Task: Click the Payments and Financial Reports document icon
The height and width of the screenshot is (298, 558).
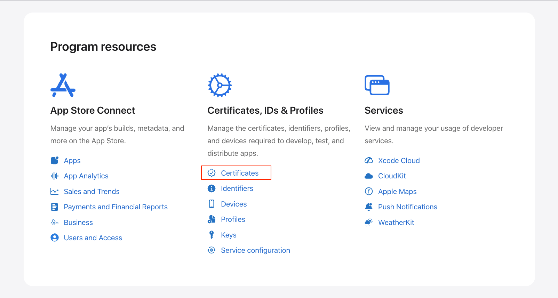Action: [x=55, y=207]
